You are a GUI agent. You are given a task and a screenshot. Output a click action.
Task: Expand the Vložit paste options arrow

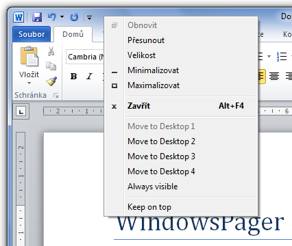(29, 83)
